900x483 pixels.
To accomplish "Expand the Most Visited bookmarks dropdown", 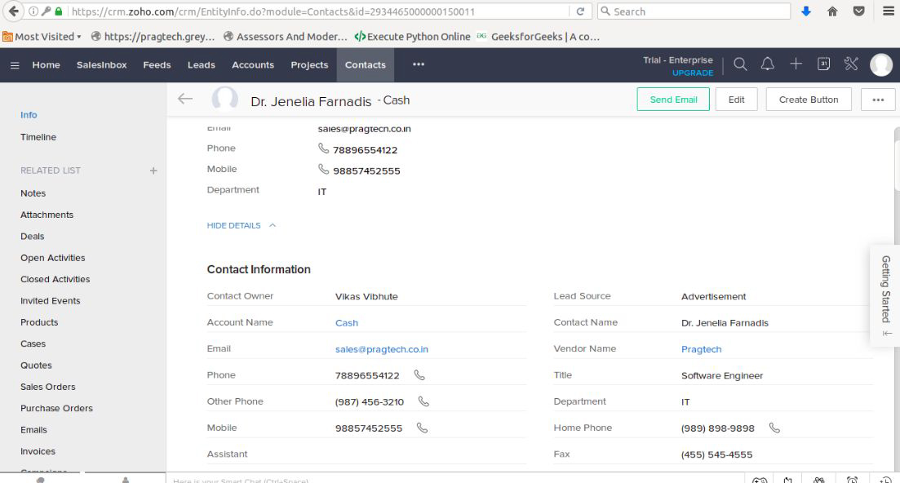I will click(42, 37).
